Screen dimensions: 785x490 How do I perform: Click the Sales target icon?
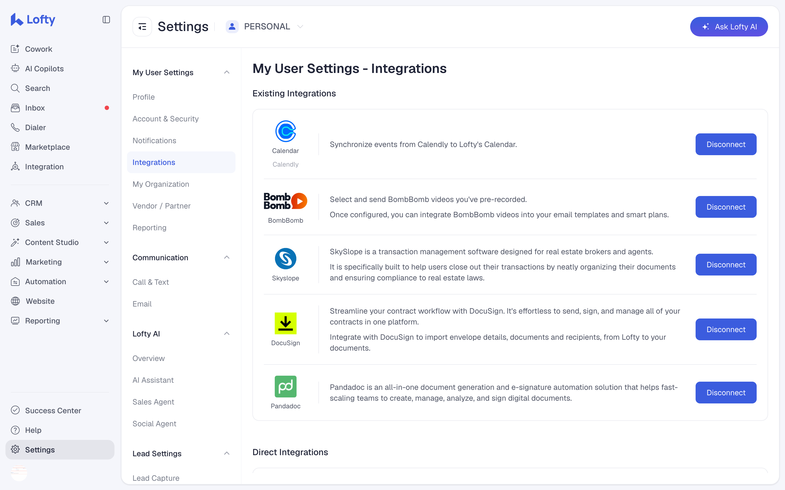coord(15,223)
